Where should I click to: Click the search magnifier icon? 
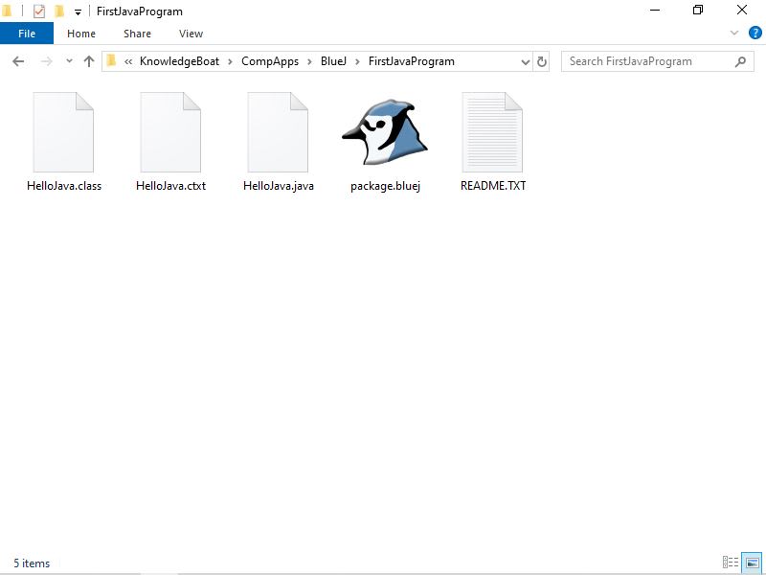pos(740,61)
